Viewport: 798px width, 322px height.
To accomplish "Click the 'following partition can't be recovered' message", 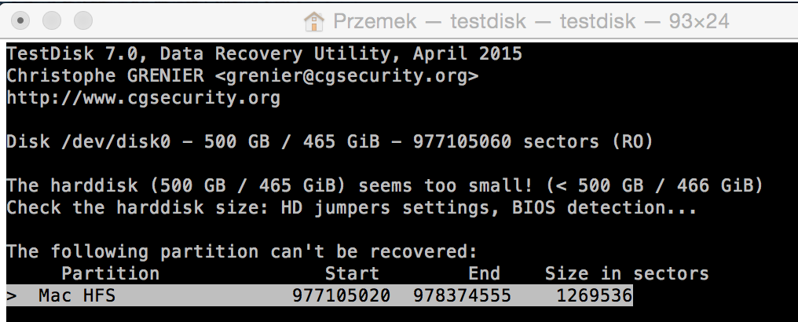I will tap(242, 251).
